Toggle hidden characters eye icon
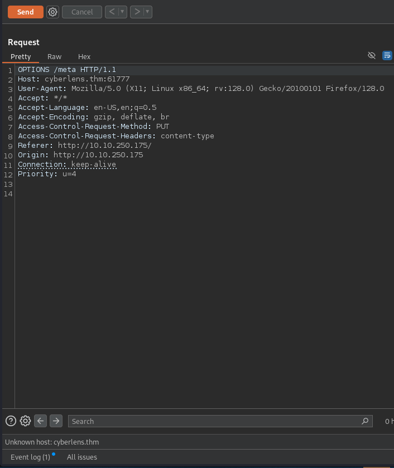394x468 pixels. coord(372,55)
